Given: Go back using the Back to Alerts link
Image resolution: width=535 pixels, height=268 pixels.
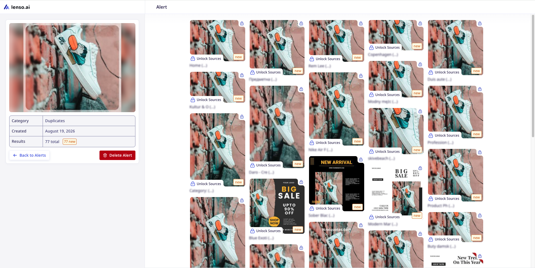Looking at the screenshot, I should click(30, 155).
